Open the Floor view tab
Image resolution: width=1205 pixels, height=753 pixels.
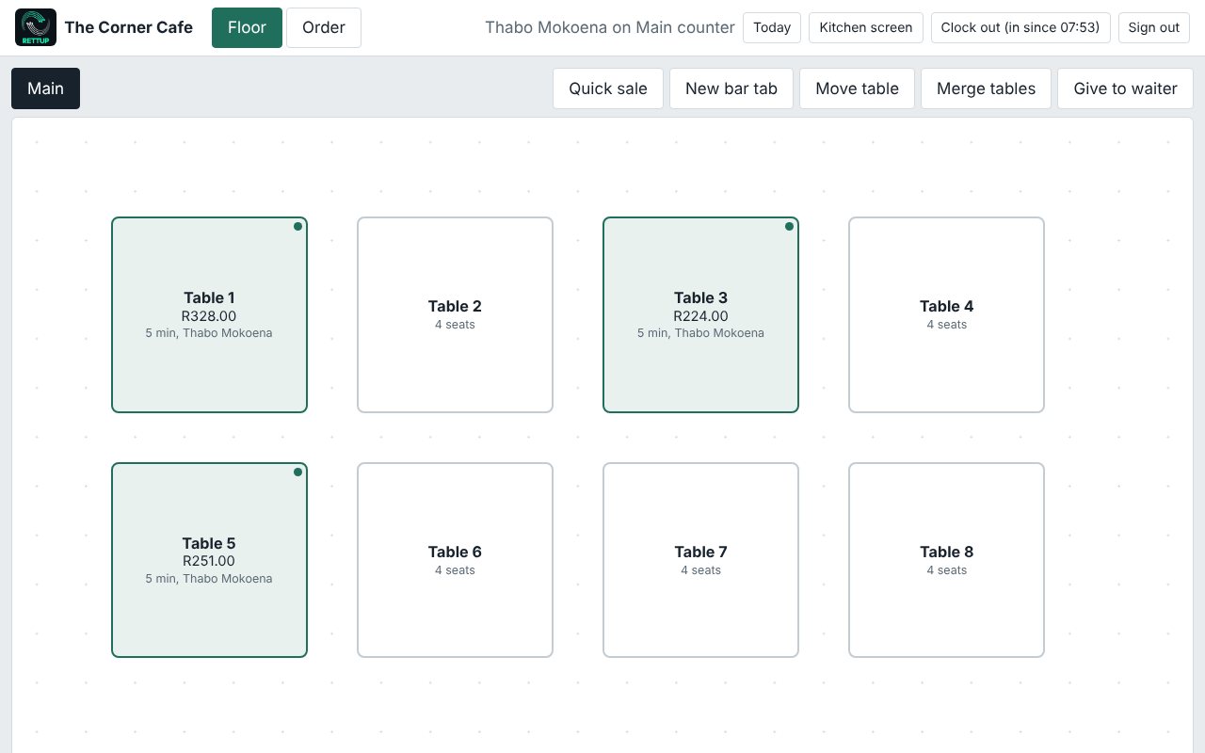pyautogui.click(x=247, y=27)
